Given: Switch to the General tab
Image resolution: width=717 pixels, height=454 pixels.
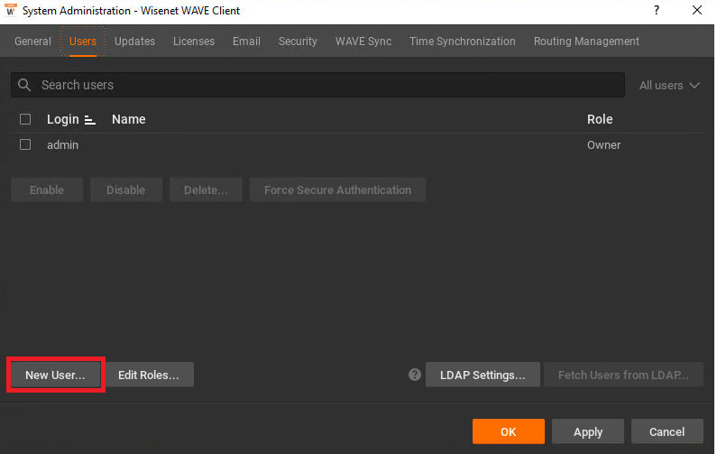Looking at the screenshot, I should [x=33, y=42].
